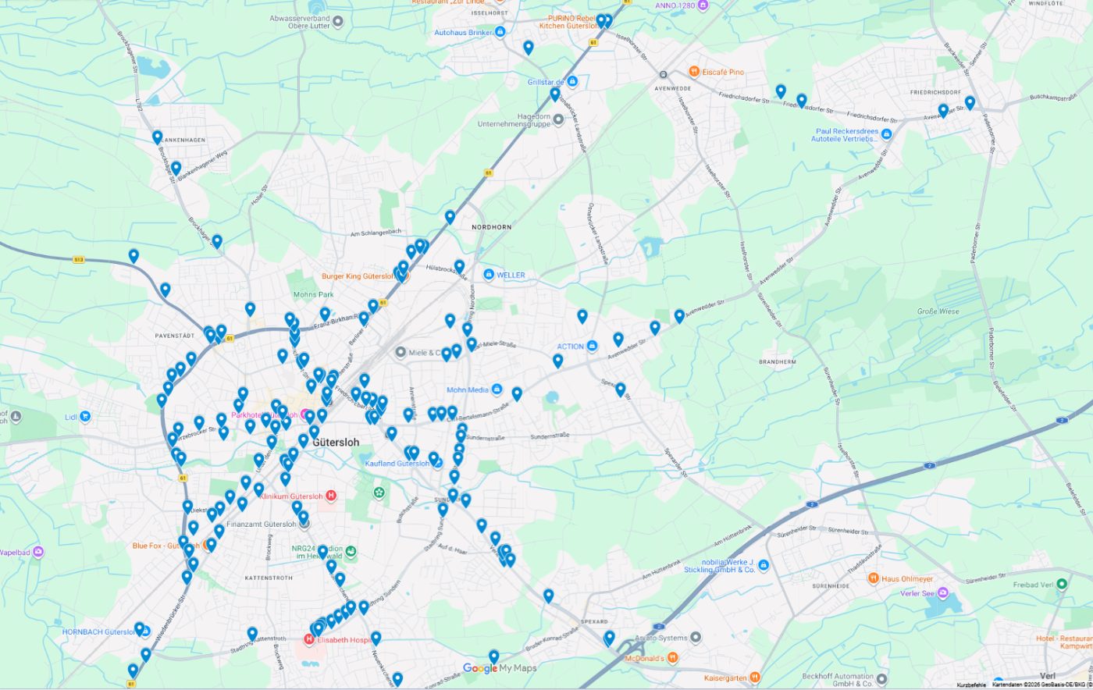Open the Kurzbefehle shortcuts link
The width and height of the screenshot is (1093, 690).
pyautogui.click(x=971, y=685)
